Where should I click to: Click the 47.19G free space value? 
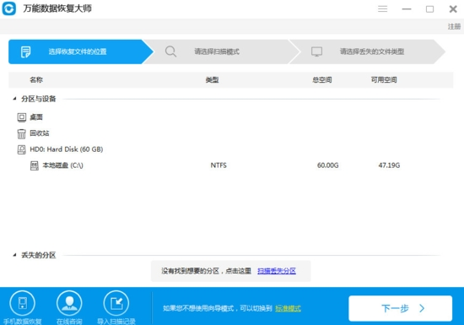click(389, 165)
